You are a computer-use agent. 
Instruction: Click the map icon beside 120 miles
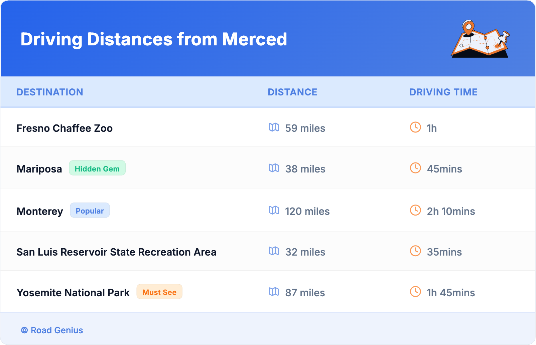pos(274,210)
